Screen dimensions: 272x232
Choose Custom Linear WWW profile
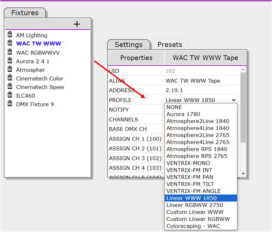tap(201, 212)
